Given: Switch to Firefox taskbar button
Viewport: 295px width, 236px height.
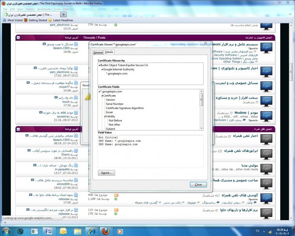Looking at the screenshot, I should pyautogui.click(x=106, y=231).
